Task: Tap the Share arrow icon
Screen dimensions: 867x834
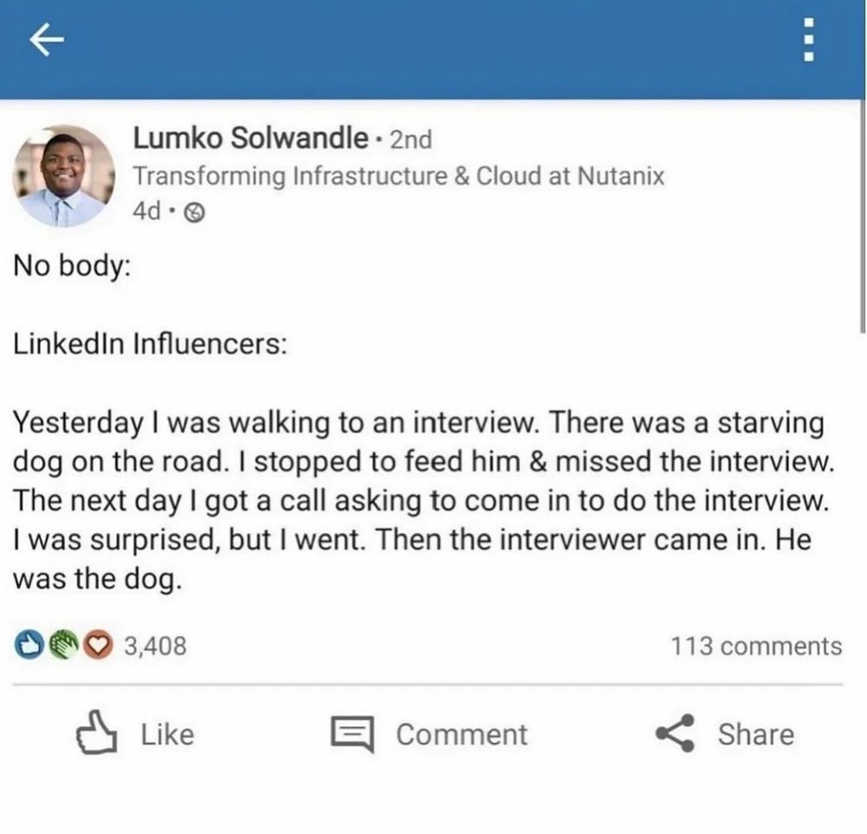Action: click(x=675, y=733)
